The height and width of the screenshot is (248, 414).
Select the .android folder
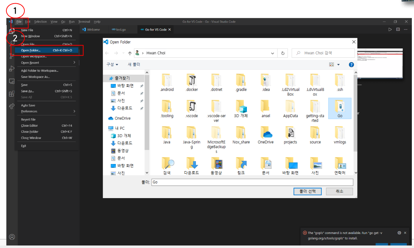[x=167, y=83]
